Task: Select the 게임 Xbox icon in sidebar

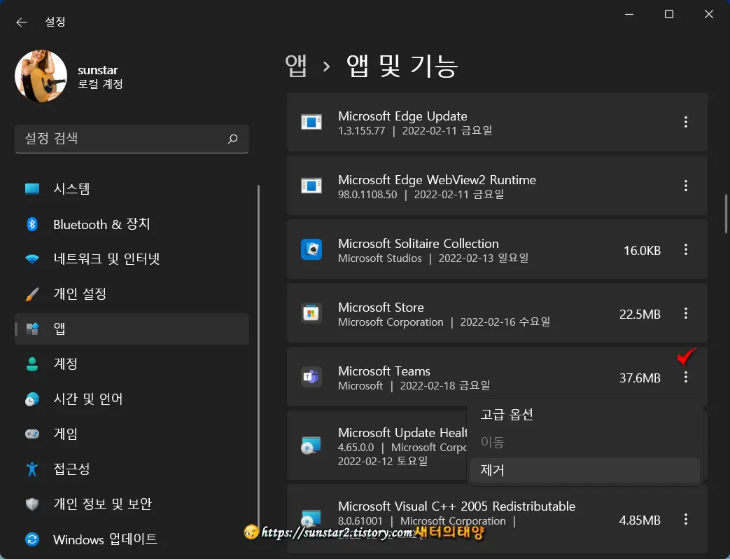Action: pyautogui.click(x=32, y=434)
